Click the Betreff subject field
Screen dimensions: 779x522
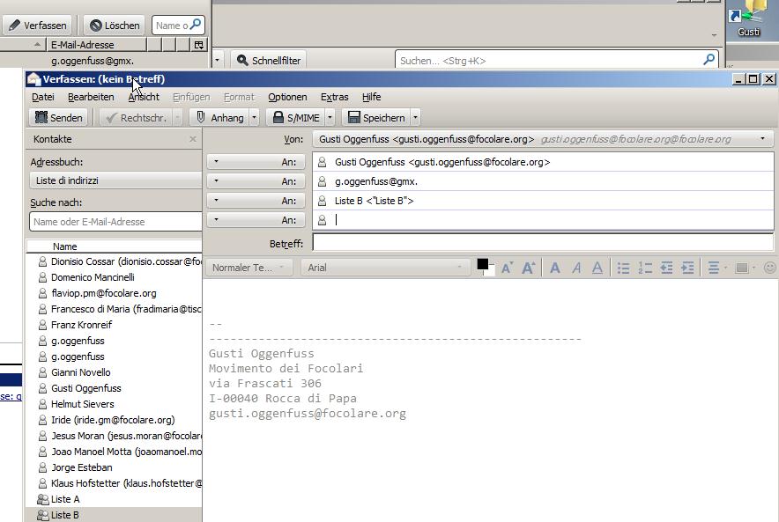pyautogui.click(x=543, y=243)
